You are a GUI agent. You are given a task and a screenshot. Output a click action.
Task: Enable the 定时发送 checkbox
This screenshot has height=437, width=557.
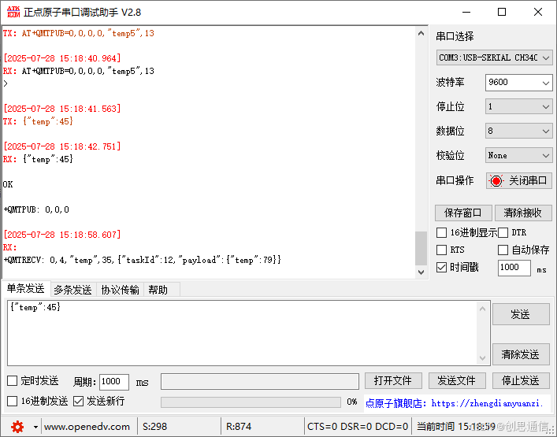(x=13, y=381)
